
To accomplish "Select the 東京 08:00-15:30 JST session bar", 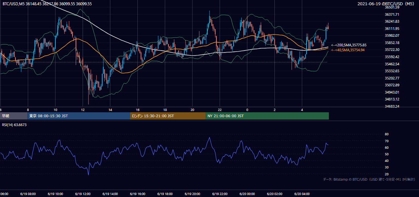I will pos(79,116).
